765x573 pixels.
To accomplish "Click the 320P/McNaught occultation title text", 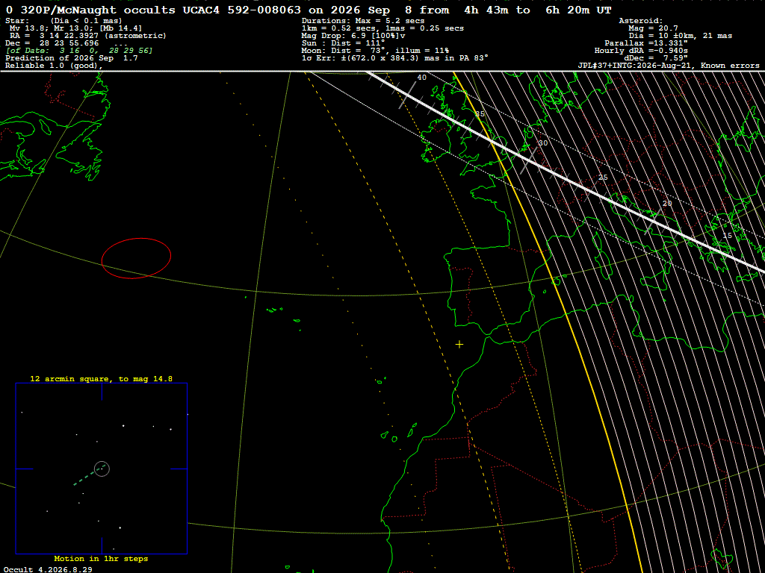I will click(x=308, y=10).
